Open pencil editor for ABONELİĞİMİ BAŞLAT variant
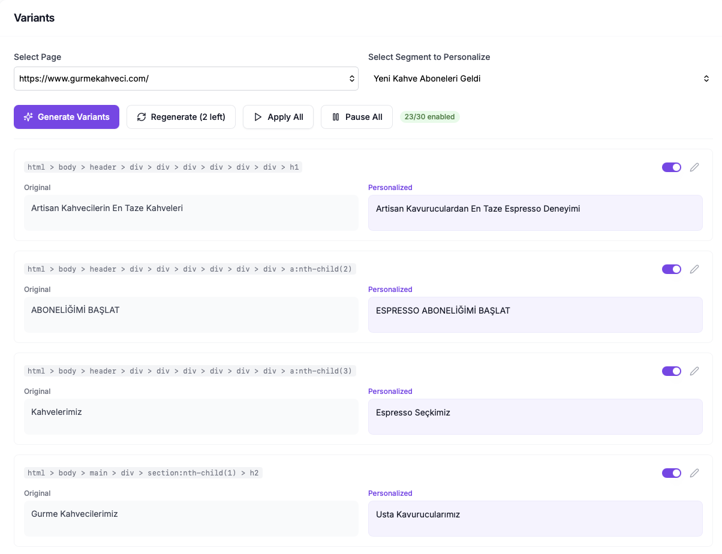The image size is (722, 554). [x=694, y=269]
